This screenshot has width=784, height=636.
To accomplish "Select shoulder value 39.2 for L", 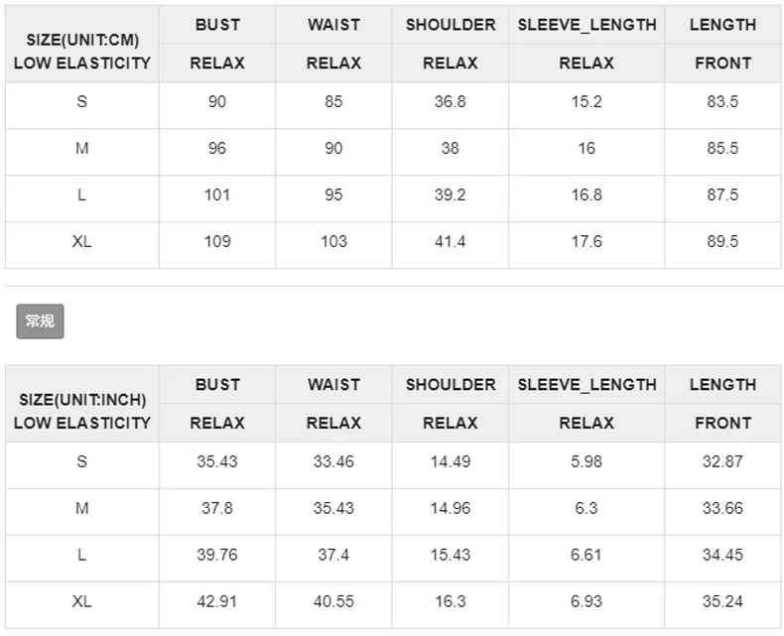I will tap(450, 194).
